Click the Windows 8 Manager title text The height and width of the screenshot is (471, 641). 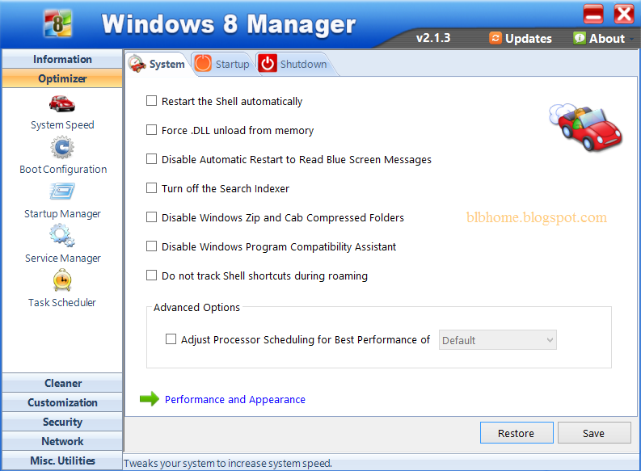(229, 24)
